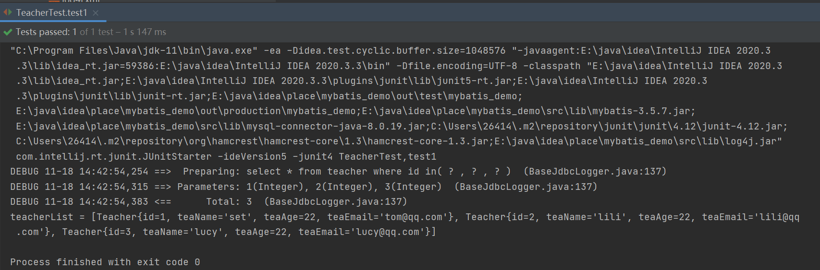Click the -Dfile.encoding=UTF-8 argument text
The image size is (820, 270).
point(457,66)
